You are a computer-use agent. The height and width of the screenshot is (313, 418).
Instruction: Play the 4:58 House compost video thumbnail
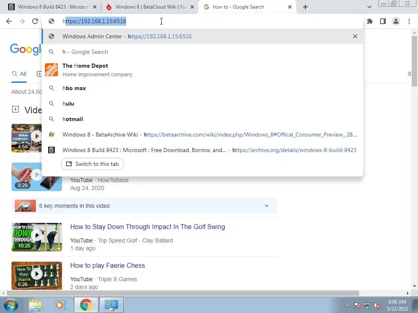coord(27,138)
